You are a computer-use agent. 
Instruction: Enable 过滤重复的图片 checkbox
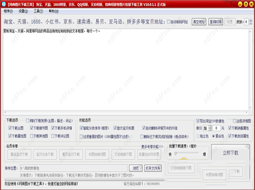click(x=81, y=137)
